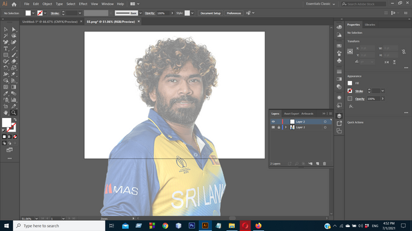Open the Effect menu
412x231 pixels.
coord(83,4)
